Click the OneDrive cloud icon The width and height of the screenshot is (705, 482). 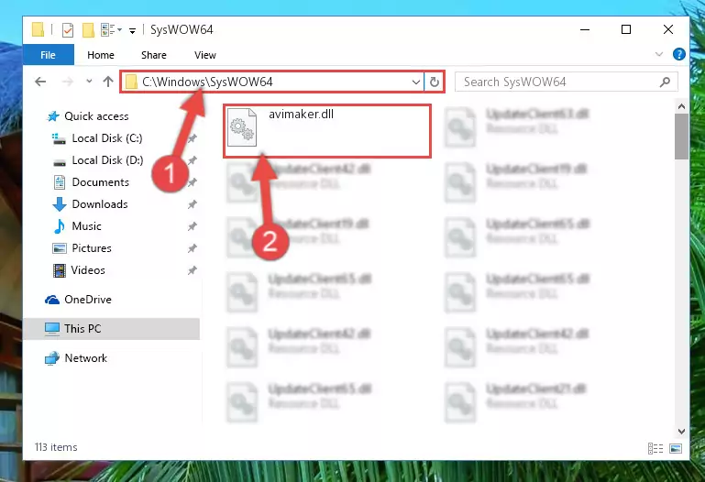52,300
